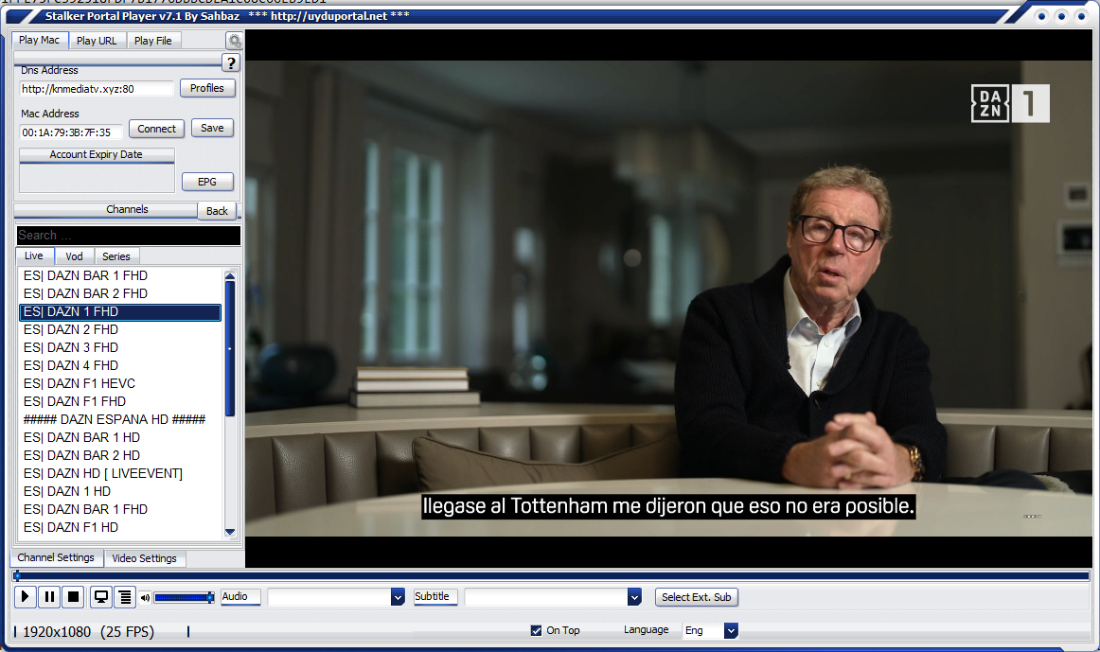
Task: Toggle the On Top checkbox
Action: pos(537,630)
